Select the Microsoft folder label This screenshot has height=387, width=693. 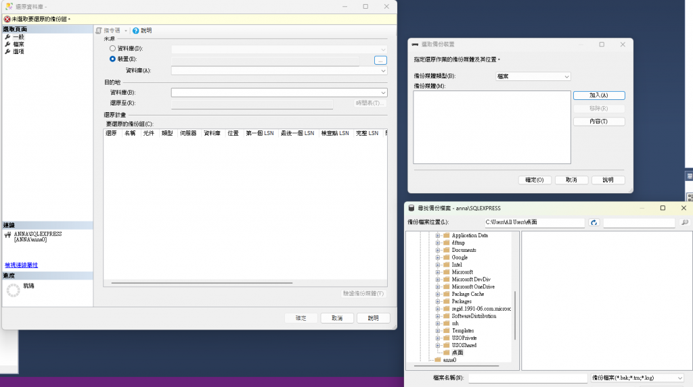coord(462,272)
